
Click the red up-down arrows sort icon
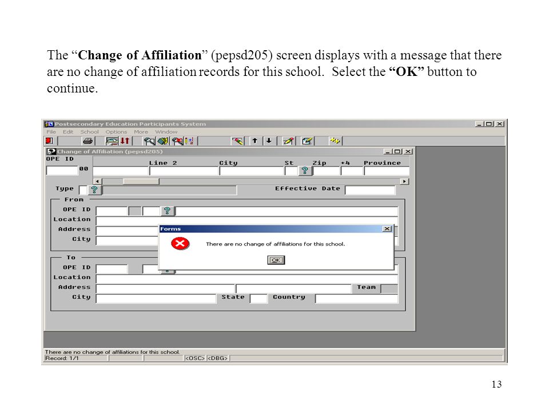[125, 141]
